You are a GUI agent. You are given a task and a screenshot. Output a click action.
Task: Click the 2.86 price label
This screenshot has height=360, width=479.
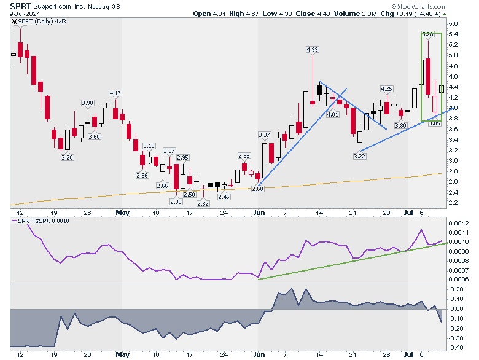click(x=142, y=175)
